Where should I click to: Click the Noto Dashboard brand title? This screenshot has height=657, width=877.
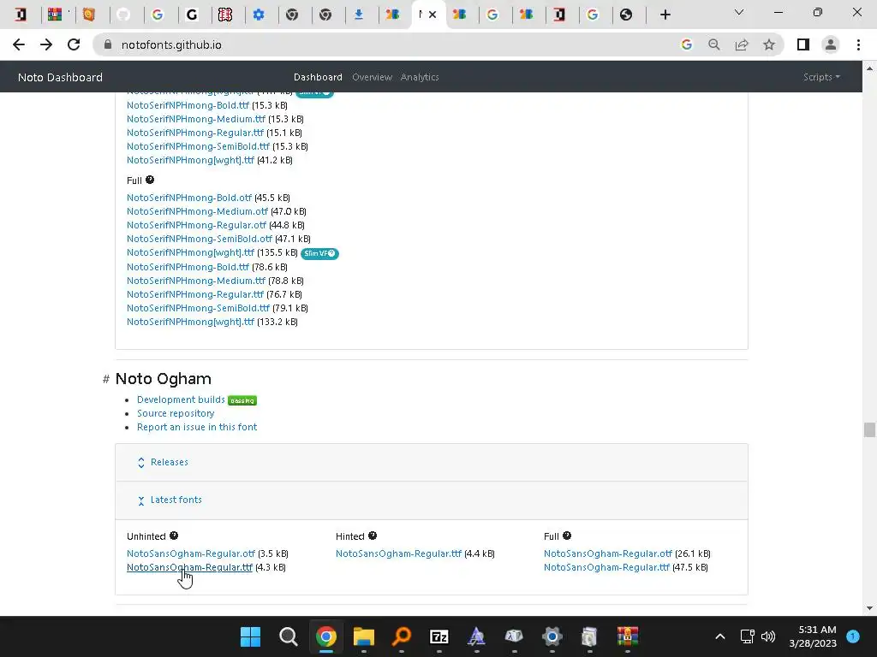coord(60,77)
